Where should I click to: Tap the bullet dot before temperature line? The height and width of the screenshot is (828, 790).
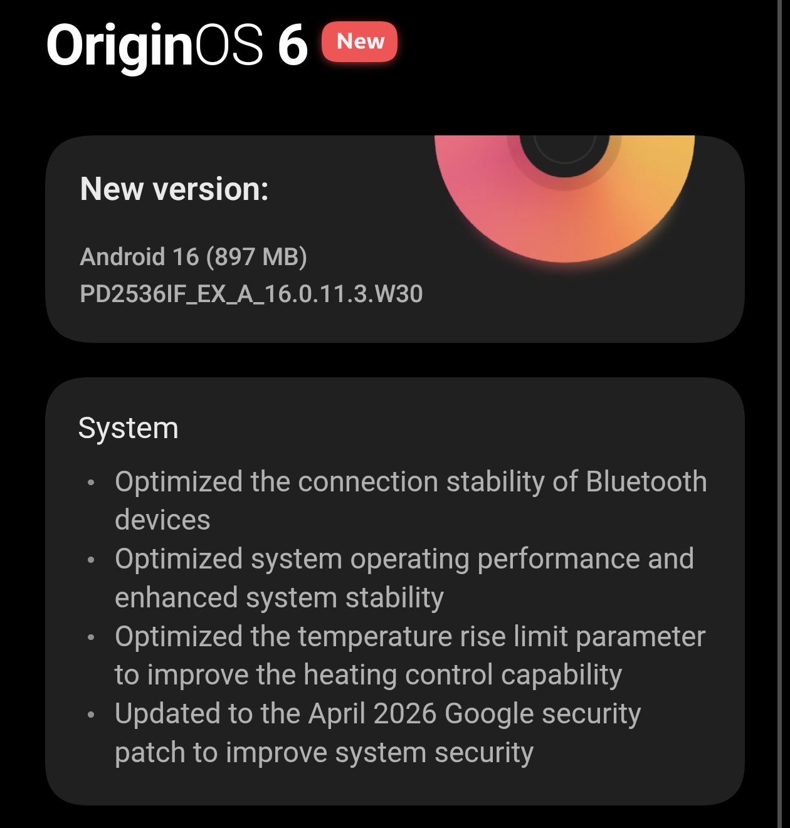pyautogui.click(x=92, y=637)
